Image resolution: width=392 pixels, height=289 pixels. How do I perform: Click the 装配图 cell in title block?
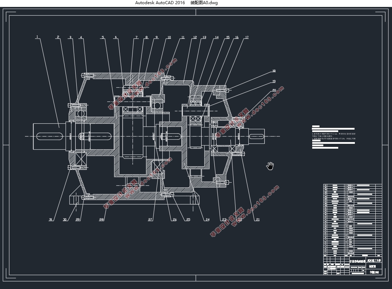pos(374,266)
